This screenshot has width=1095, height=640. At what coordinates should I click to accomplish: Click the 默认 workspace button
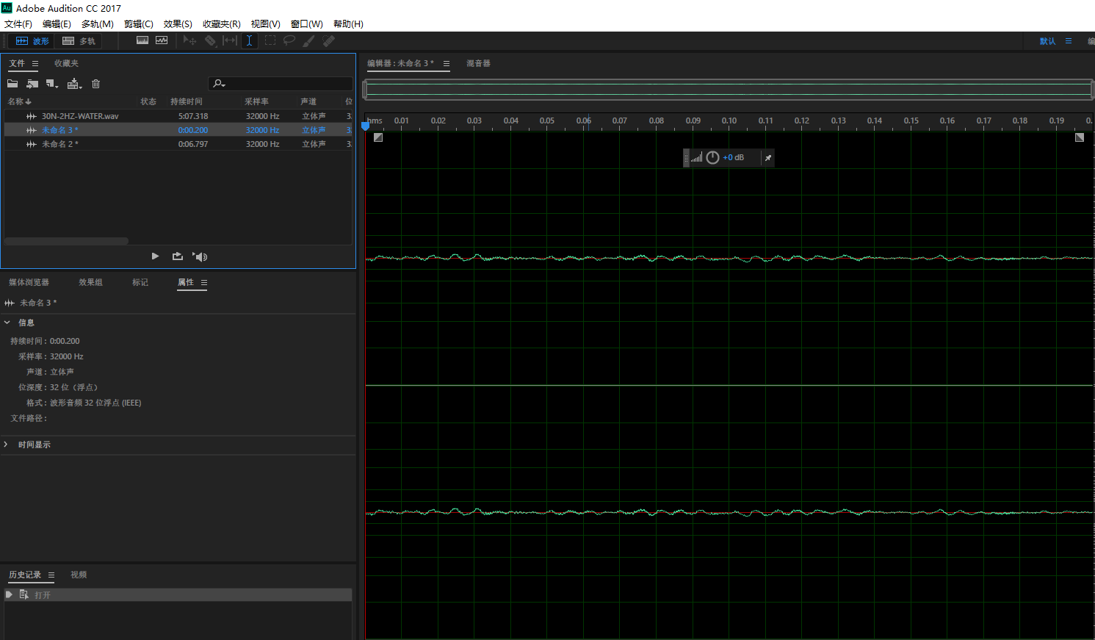1047,41
